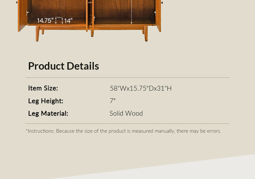Image resolution: width=255 pixels, height=179 pixels.
Task: Click the 7" leg height value
Action: point(112,101)
